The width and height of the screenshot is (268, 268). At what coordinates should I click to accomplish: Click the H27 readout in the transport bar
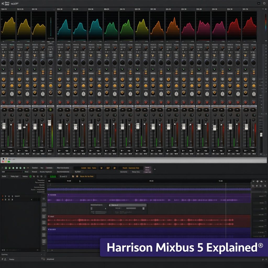[x=108, y=168]
